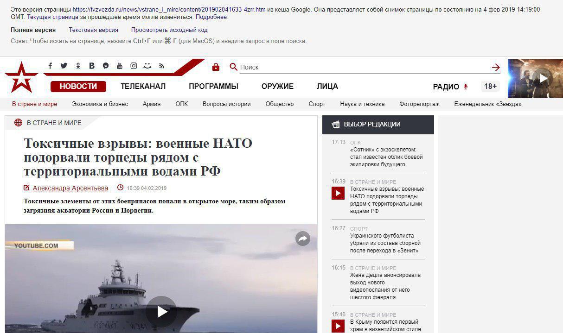The height and width of the screenshot is (333, 563).
Task: Open the «Сотник» exoskeleton news item
Action: (x=386, y=157)
